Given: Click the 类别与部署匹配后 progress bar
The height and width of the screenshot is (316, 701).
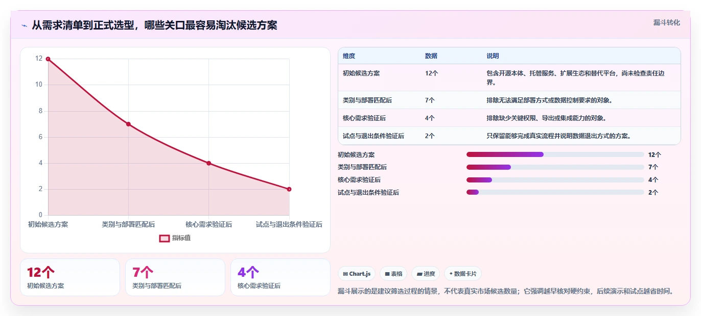Looking at the screenshot, I should (555, 167).
